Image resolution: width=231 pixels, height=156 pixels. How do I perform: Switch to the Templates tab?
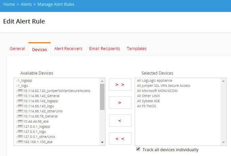pos(137,49)
